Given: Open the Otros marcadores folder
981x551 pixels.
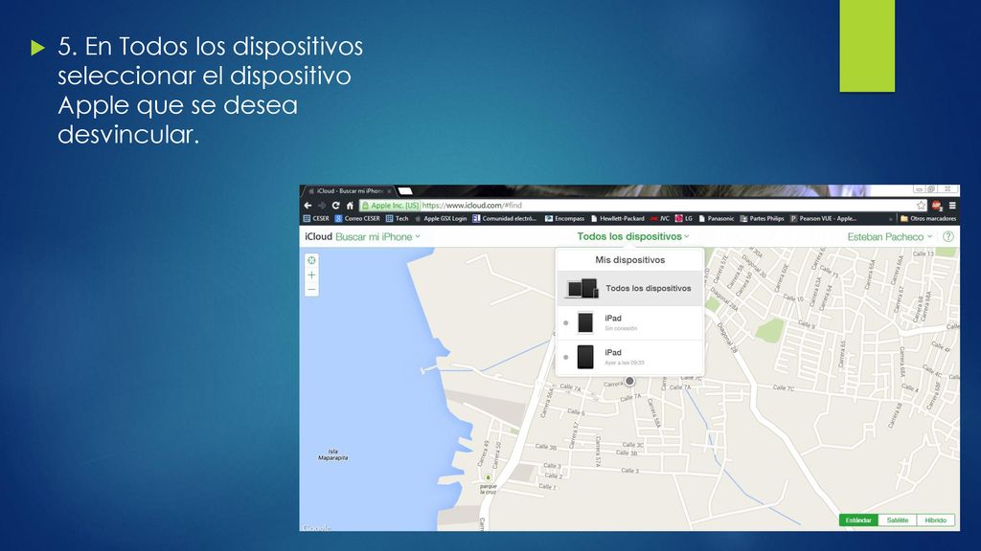Looking at the screenshot, I should click(927, 219).
